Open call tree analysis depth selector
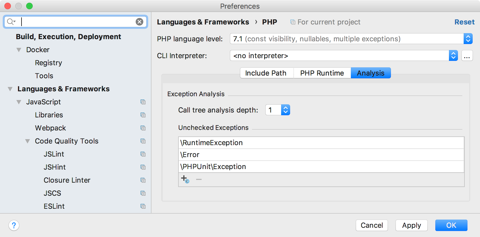Screen dimensions: 480x237 click(x=285, y=110)
